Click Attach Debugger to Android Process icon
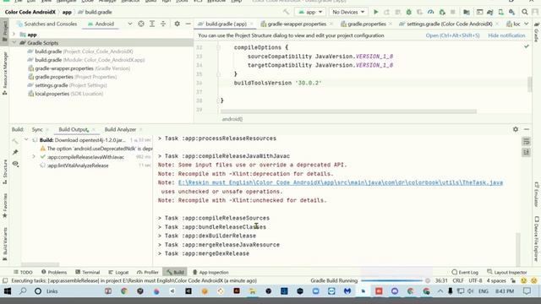The width and height of the screenshot is (541, 304). (442, 12)
